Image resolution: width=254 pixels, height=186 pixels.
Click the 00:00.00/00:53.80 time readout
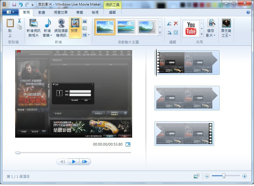tap(108, 144)
